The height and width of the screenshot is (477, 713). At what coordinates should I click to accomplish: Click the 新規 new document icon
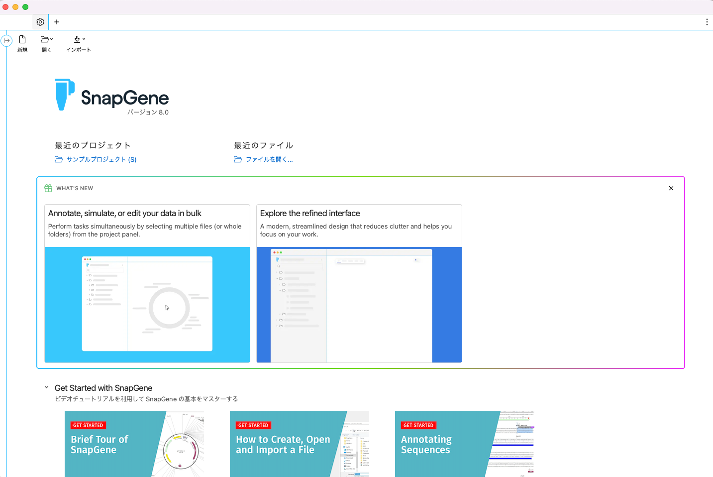point(22,39)
